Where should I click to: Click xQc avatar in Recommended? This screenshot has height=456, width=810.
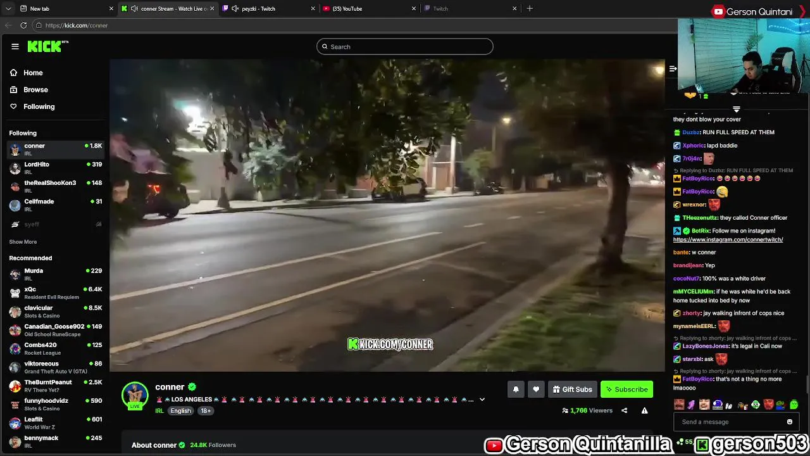click(x=15, y=293)
